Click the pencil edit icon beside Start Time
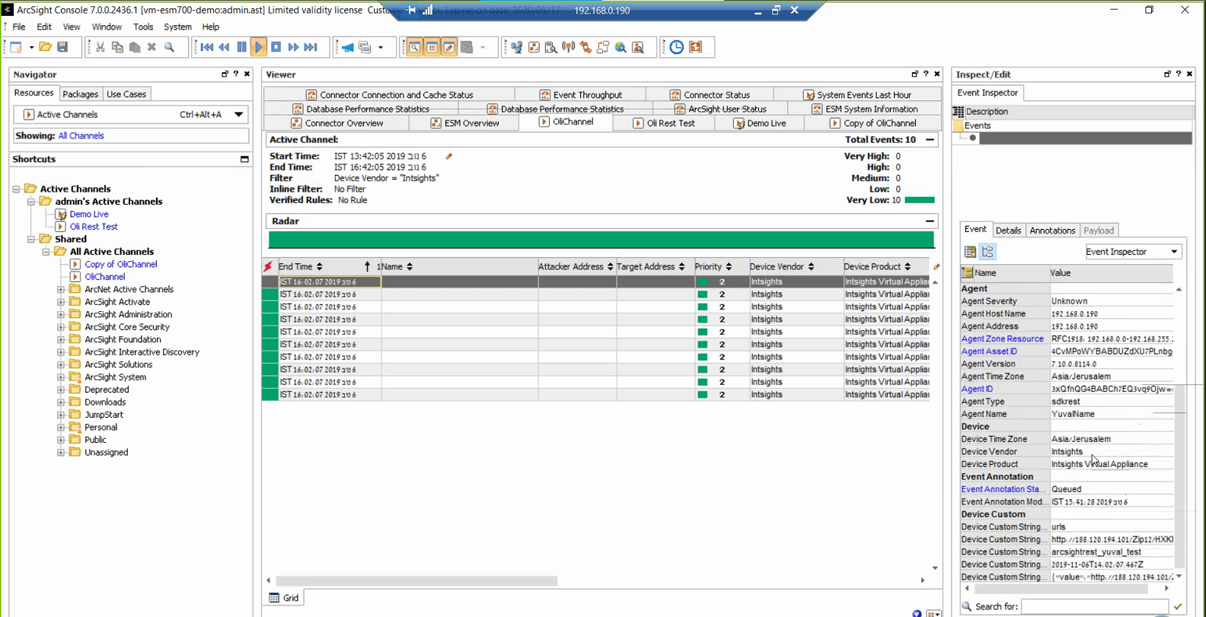The image size is (1206, 617). [449, 157]
